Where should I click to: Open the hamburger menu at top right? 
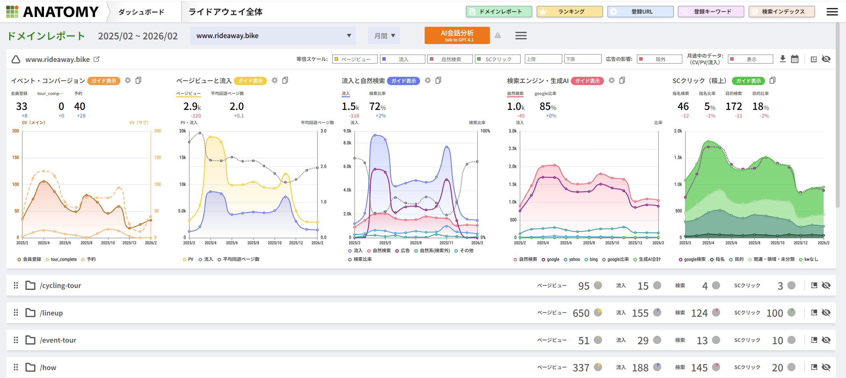tap(832, 12)
